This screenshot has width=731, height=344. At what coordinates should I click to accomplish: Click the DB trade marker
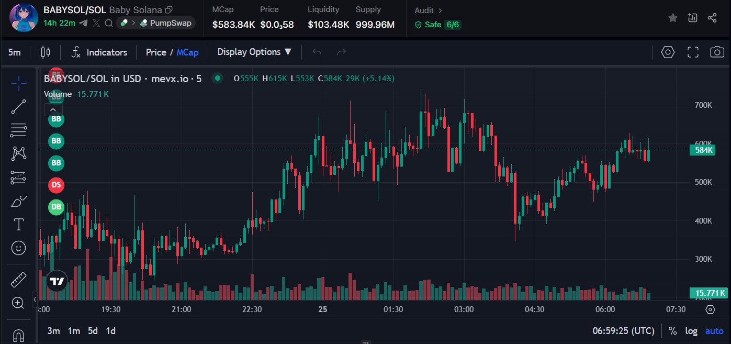tap(56, 207)
